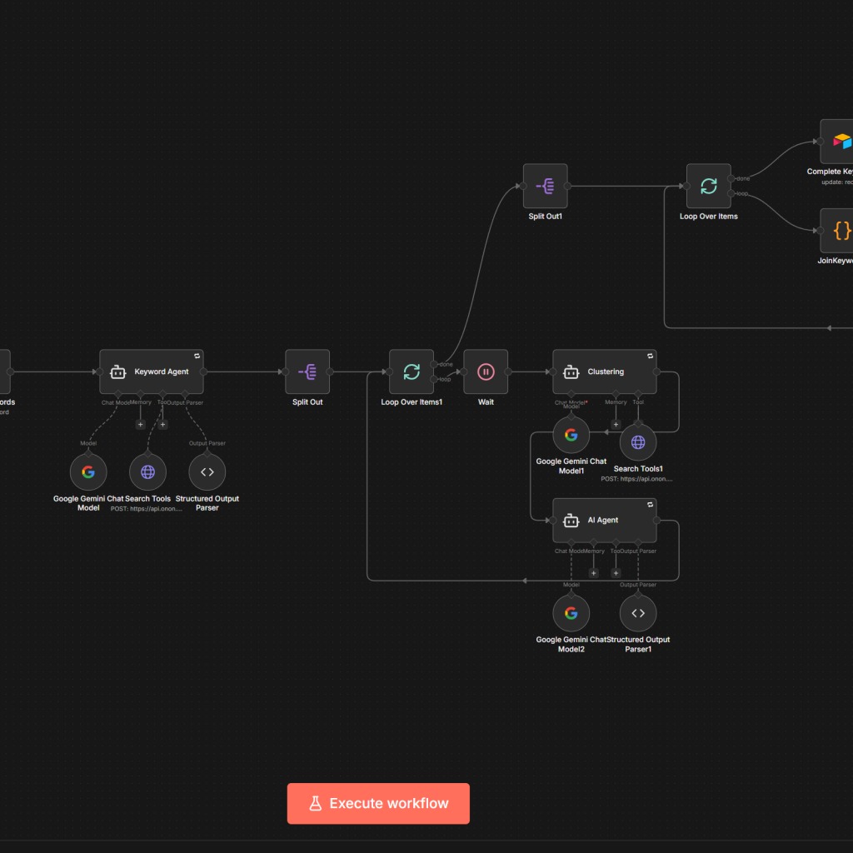Select the Keyword Agent robot node
The height and width of the screenshot is (853, 853).
coord(152,372)
